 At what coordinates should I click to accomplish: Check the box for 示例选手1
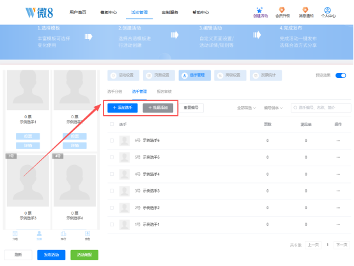pyautogui.click(x=112, y=224)
